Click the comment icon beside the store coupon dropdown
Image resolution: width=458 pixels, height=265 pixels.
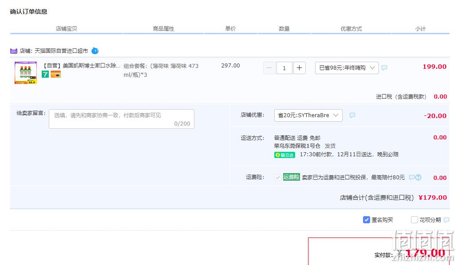(x=352, y=115)
